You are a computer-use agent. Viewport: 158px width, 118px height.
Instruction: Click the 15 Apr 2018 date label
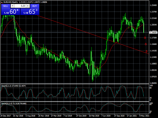click(18, 116)
